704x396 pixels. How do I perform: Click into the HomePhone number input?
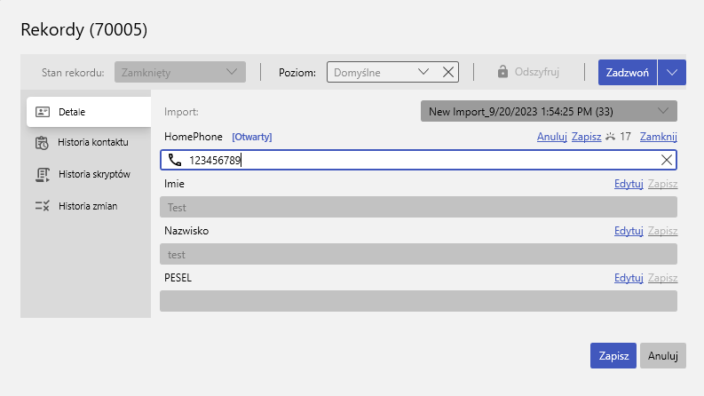pyautogui.click(x=417, y=160)
